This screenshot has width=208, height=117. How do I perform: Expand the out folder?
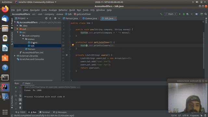[18, 29]
